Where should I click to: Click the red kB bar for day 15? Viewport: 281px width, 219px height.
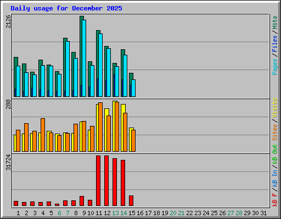[131, 201]
